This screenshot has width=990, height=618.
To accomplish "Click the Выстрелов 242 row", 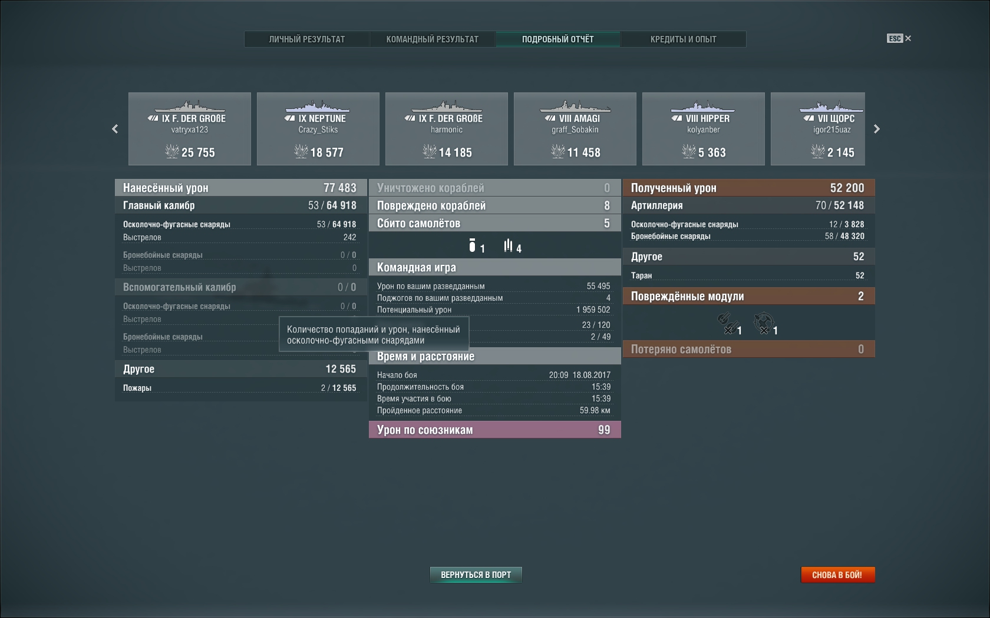I will pyautogui.click(x=240, y=237).
